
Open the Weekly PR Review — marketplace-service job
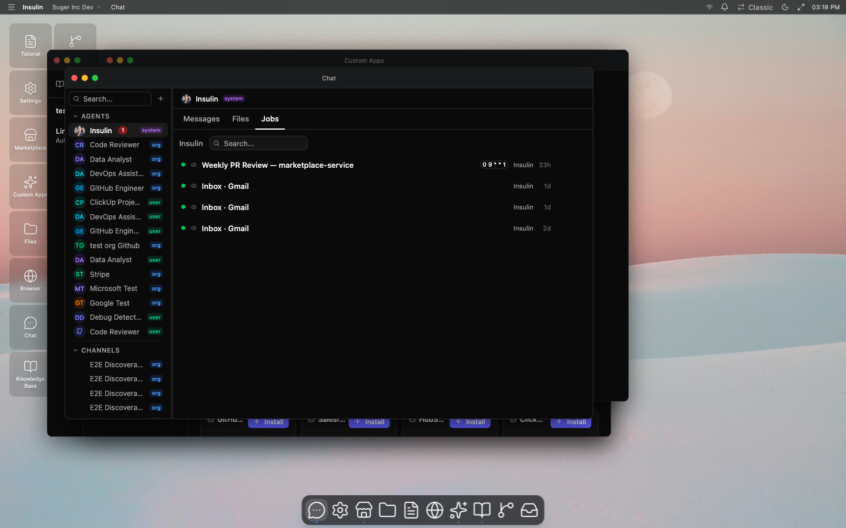pyautogui.click(x=277, y=165)
